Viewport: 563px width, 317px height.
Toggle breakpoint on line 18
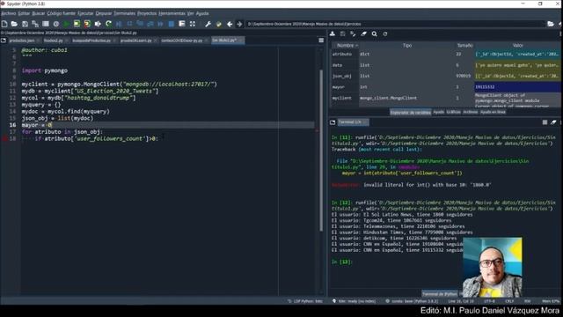[4, 139]
